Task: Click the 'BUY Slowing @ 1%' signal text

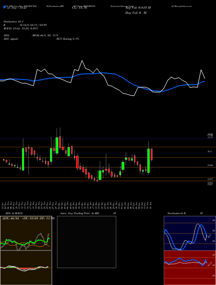Action: click(x=68, y=39)
